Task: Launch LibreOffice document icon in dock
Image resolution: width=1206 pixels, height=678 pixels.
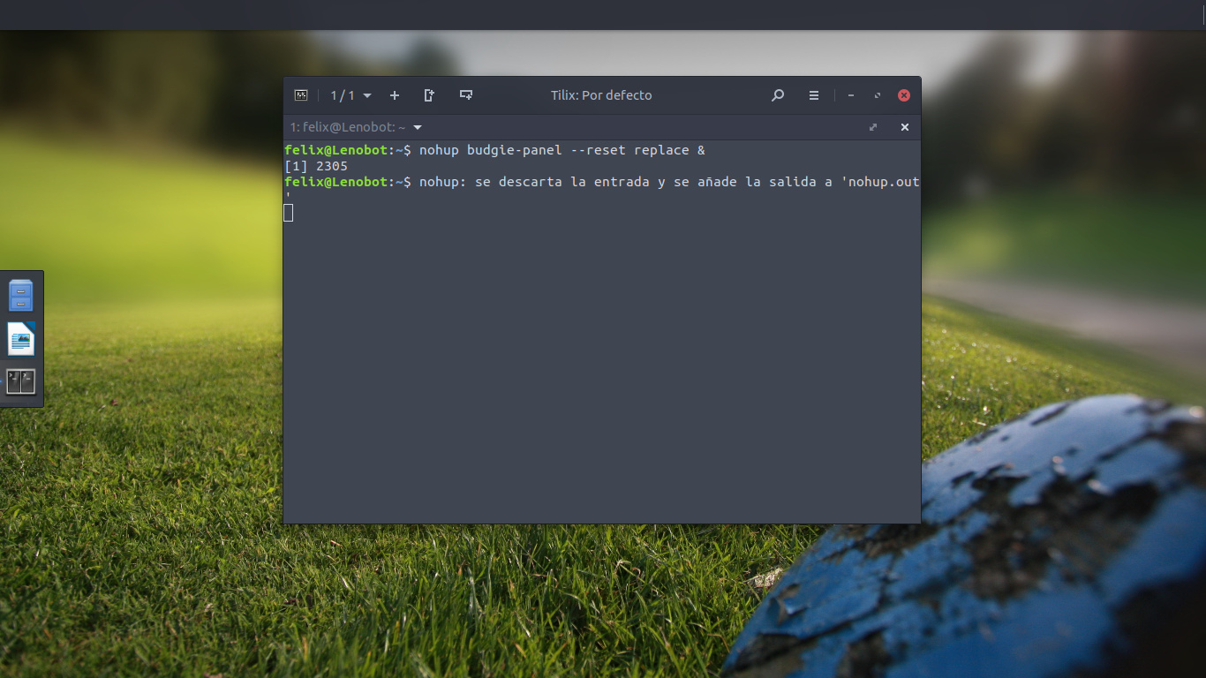Action: (20, 339)
